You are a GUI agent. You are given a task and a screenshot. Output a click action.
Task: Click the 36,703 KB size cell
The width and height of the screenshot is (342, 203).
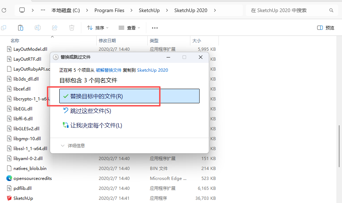coord(206,198)
